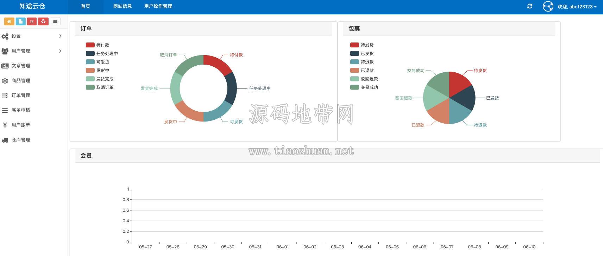Open 底单申请 via its bars icon
Image resolution: width=603 pixels, height=256 pixels.
(5, 110)
